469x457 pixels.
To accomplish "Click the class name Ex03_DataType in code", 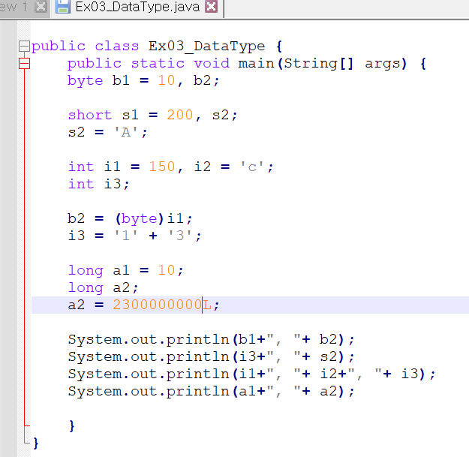I will 206,47.
